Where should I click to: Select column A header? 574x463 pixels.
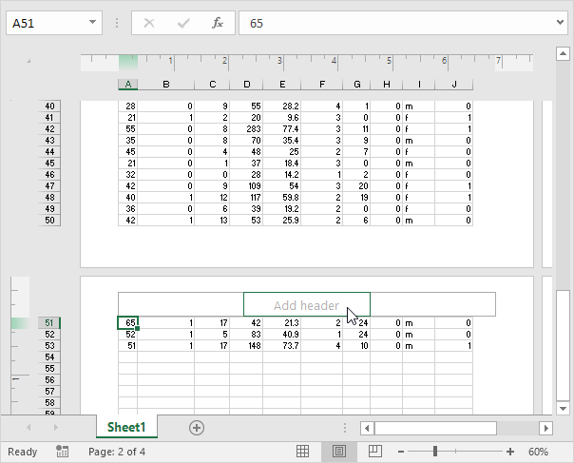(127, 85)
